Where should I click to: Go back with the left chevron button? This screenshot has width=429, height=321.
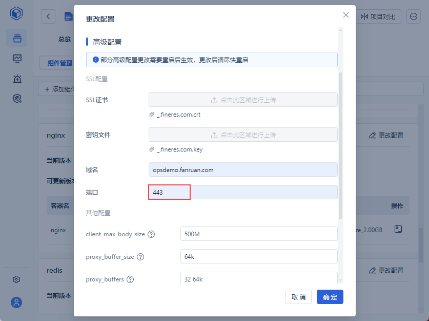(x=48, y=16)
